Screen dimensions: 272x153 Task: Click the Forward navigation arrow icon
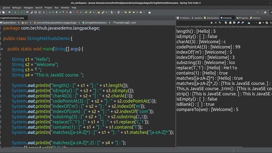[141, 12]
